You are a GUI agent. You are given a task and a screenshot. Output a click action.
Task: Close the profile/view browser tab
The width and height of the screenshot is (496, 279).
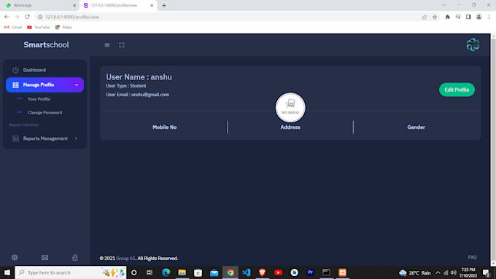(152, 5)
